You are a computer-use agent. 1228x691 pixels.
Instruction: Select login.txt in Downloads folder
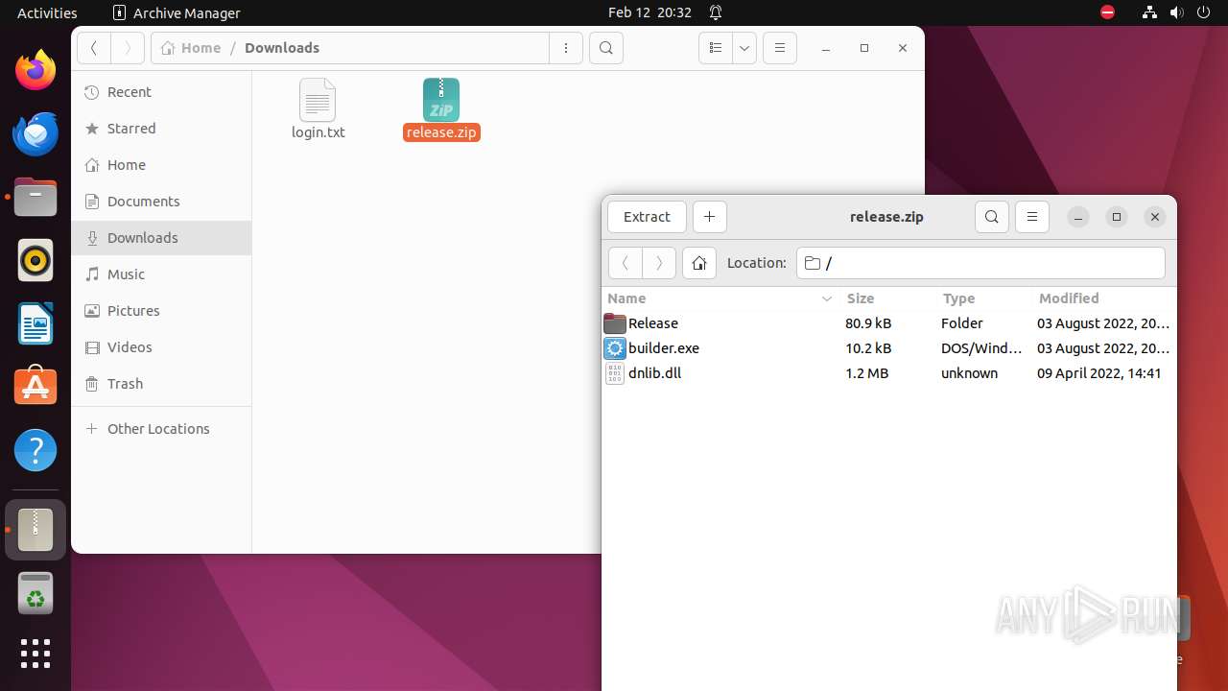(319, 109)
